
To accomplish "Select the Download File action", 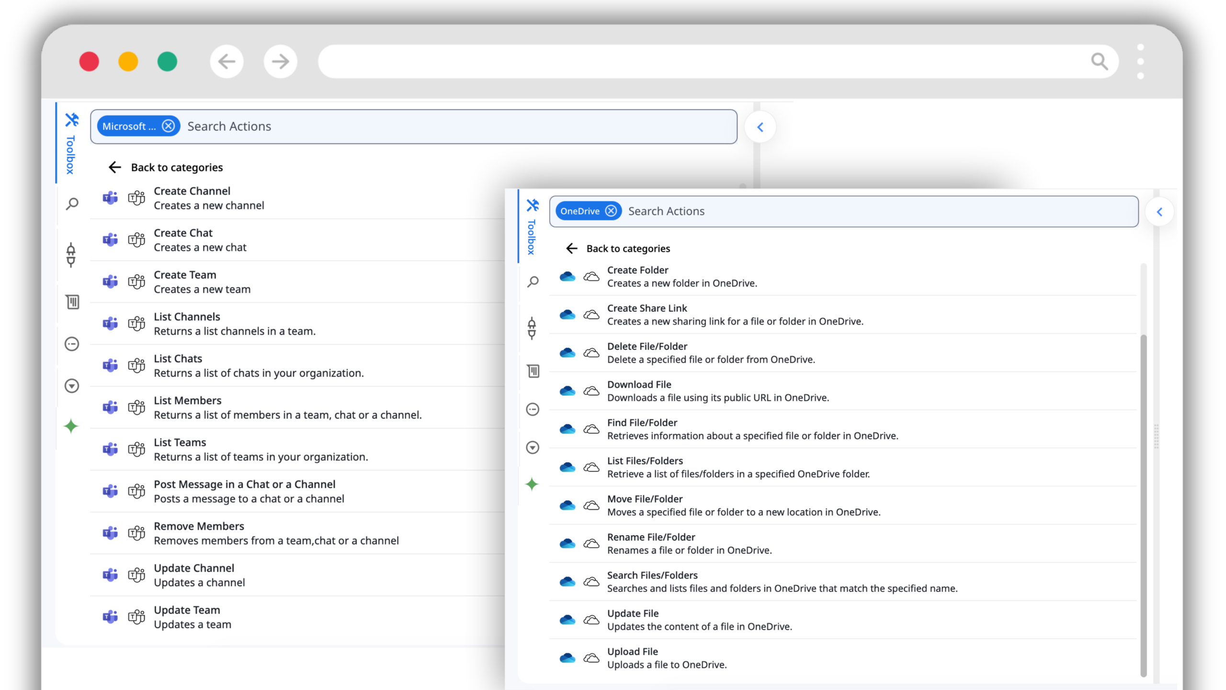I will tap(843, 391).
